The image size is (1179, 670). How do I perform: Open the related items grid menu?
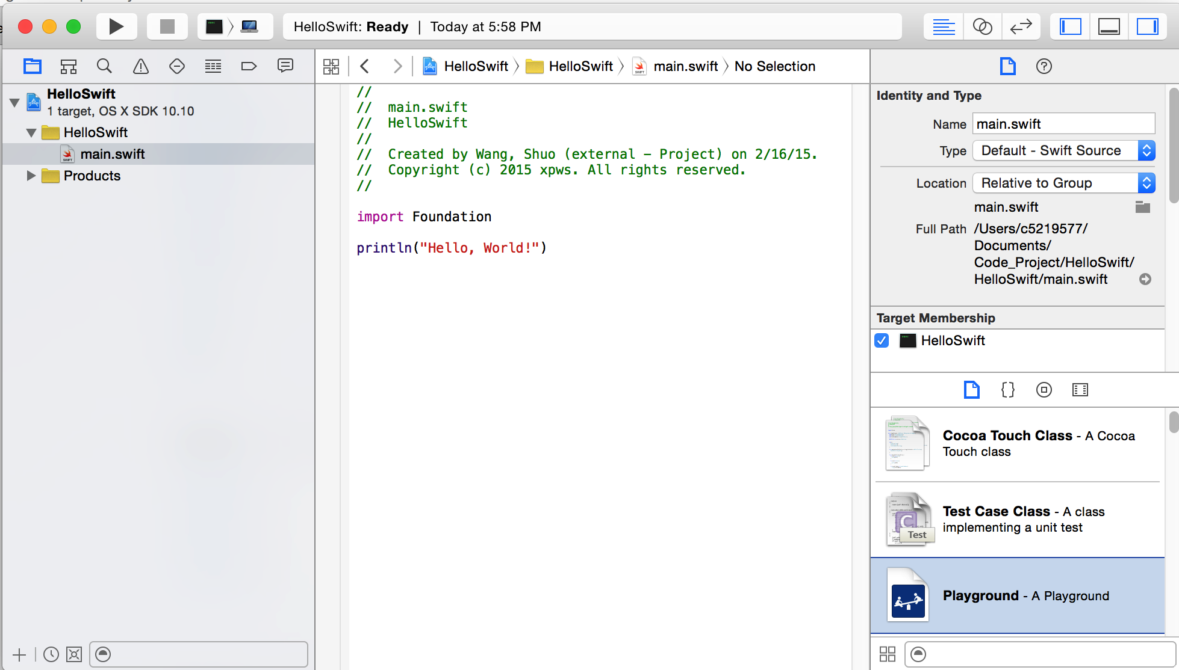tap(331, 66)
